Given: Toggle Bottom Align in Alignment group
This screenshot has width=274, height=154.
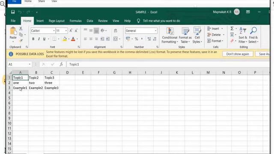Looking at the screenshot, I should (x=96, y=31).
